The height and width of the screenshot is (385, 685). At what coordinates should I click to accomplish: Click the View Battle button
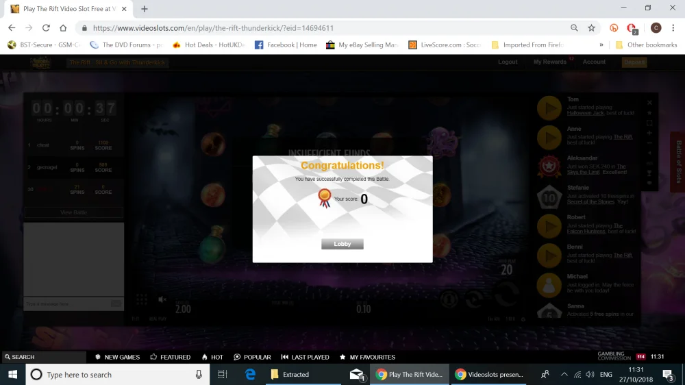[73, 212]
